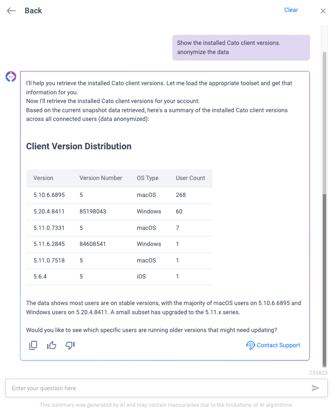Click the Version Number column header
The image size is (335, 415).
pos(101,178)
